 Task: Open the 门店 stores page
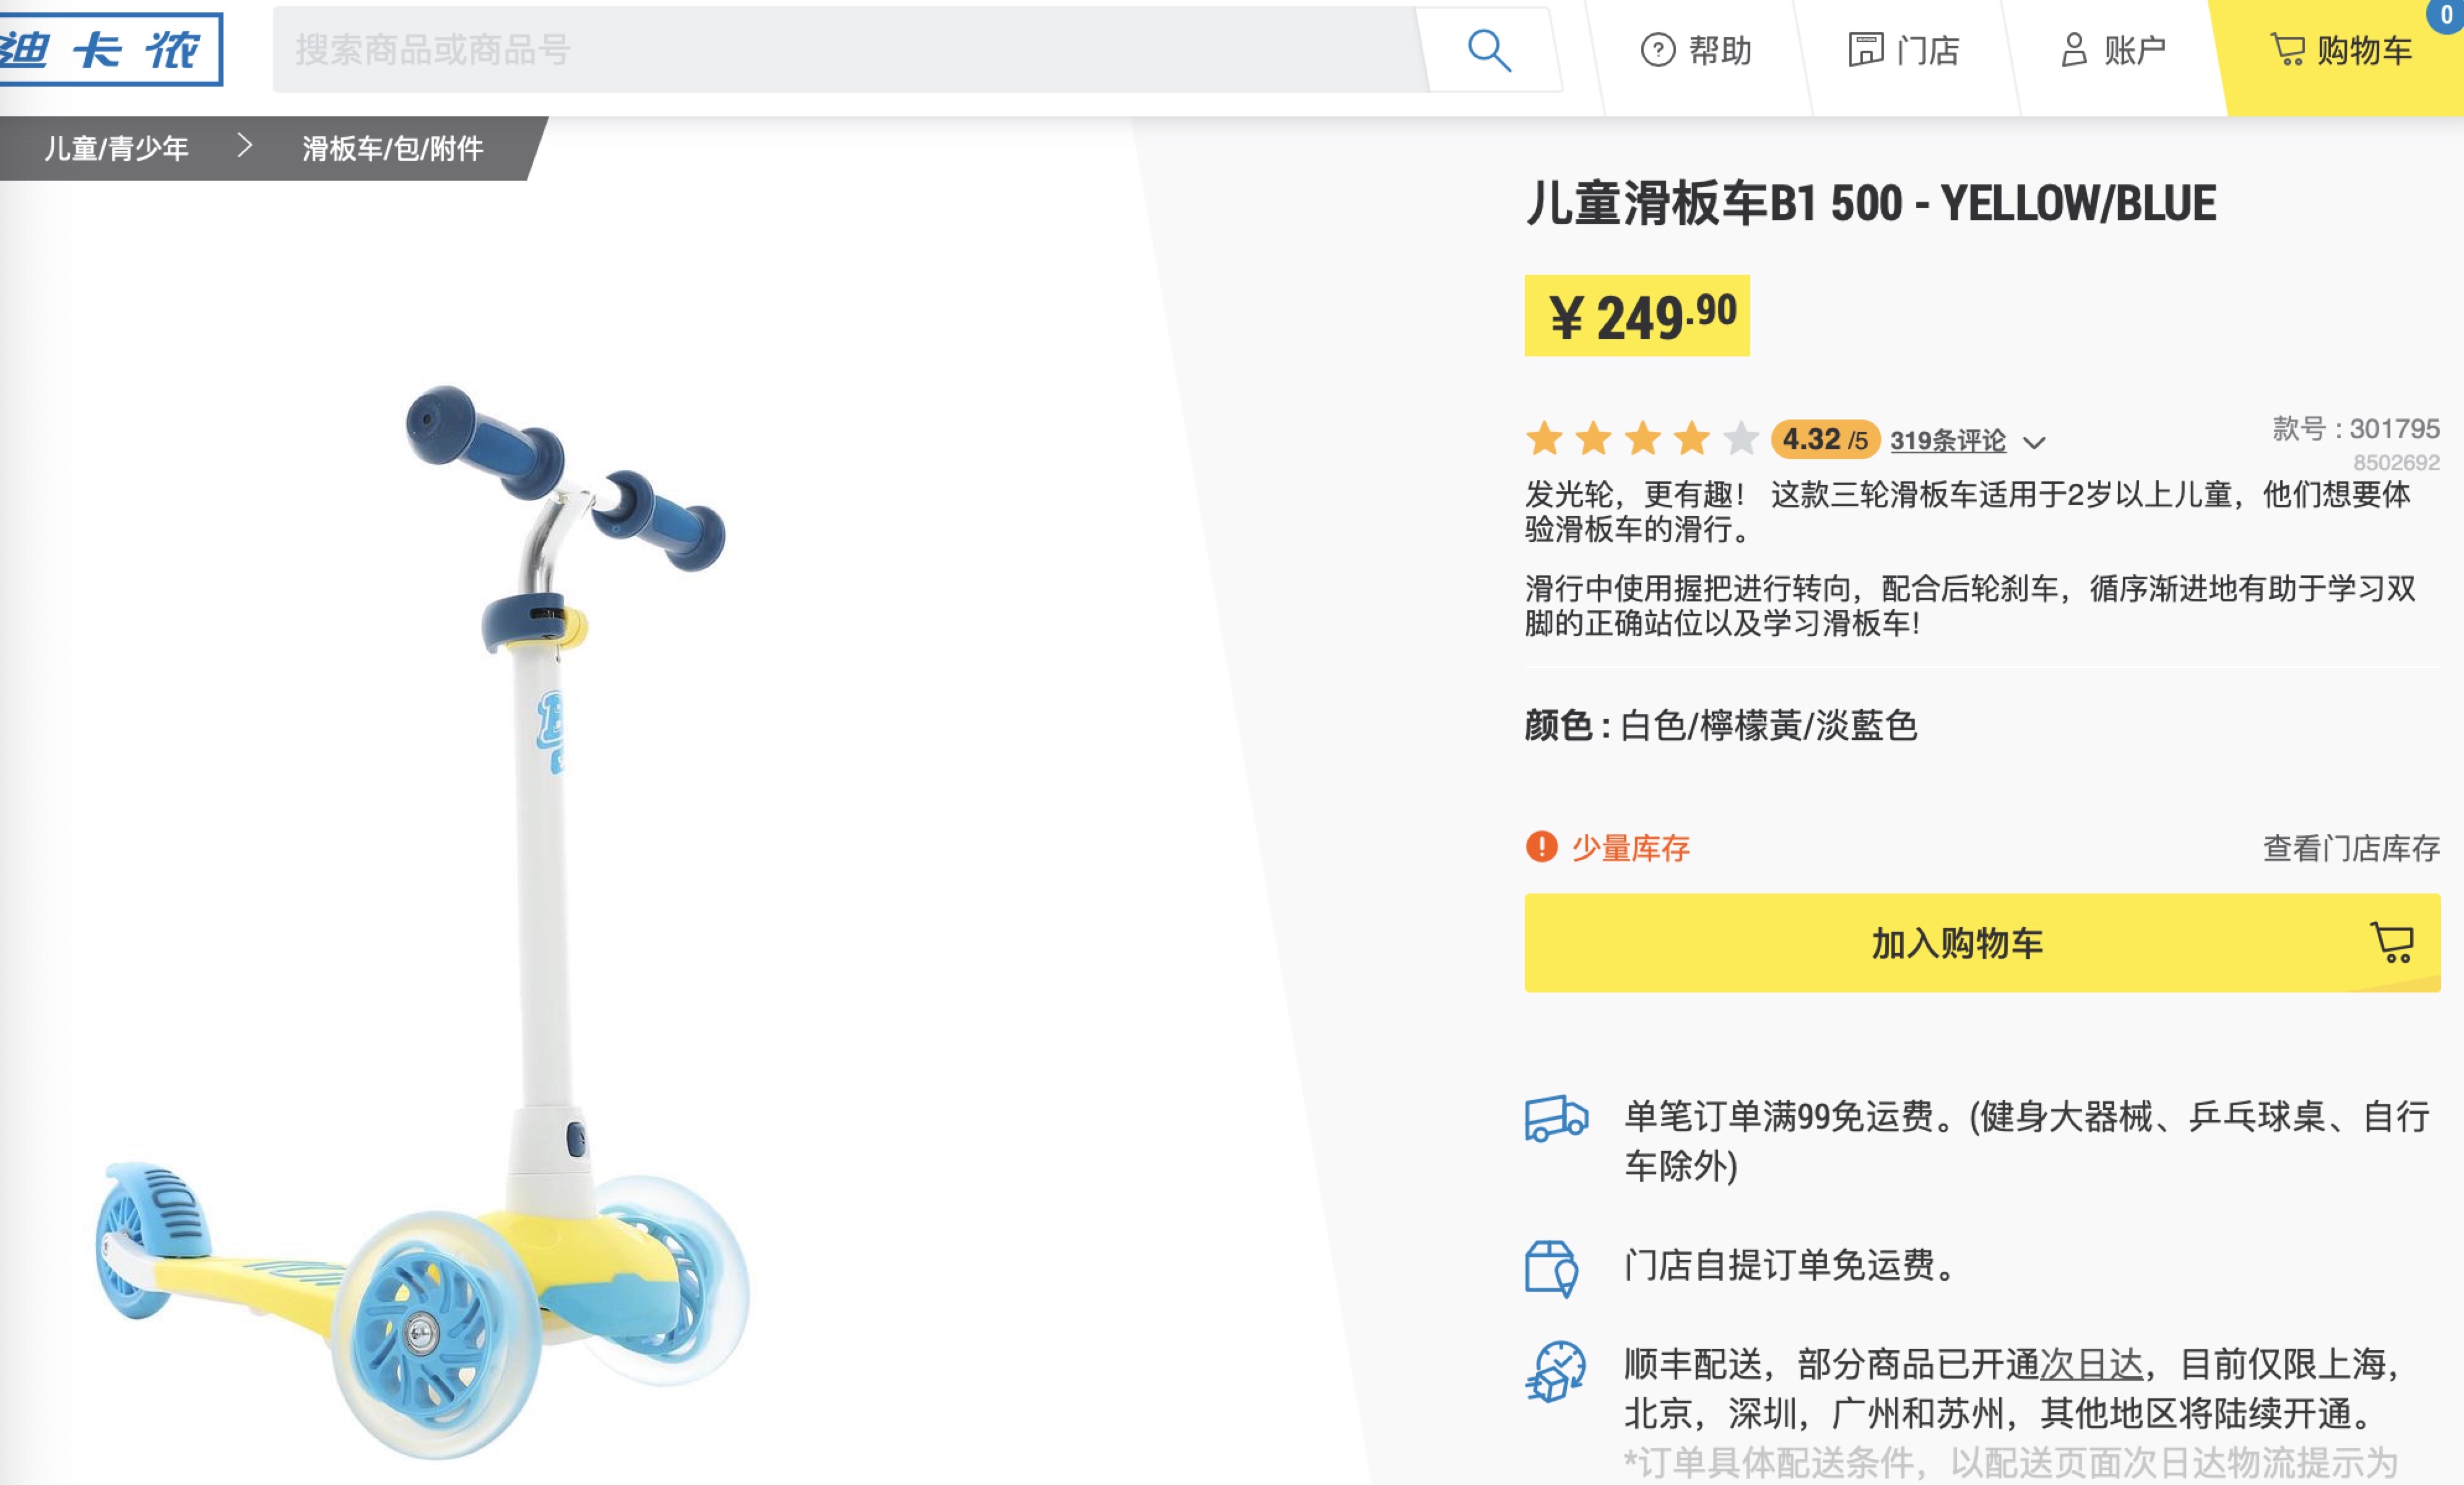click(x=1904, y=50)
